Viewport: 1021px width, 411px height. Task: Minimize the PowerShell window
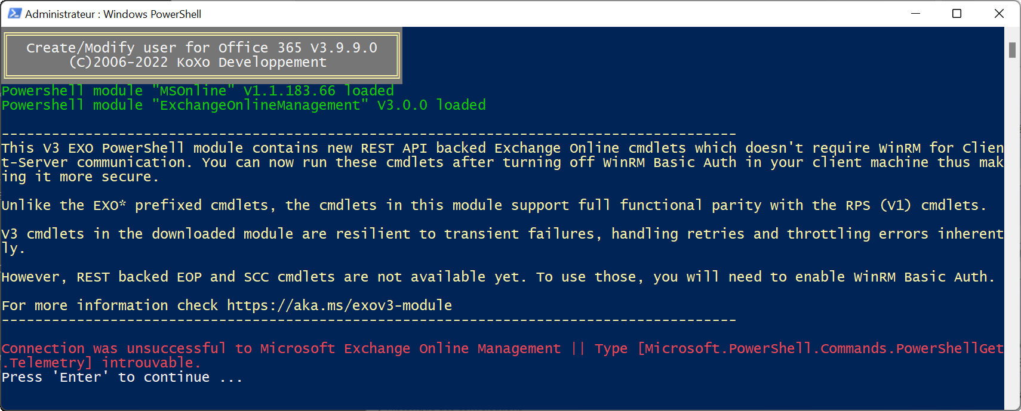click(x=915, y=14)
